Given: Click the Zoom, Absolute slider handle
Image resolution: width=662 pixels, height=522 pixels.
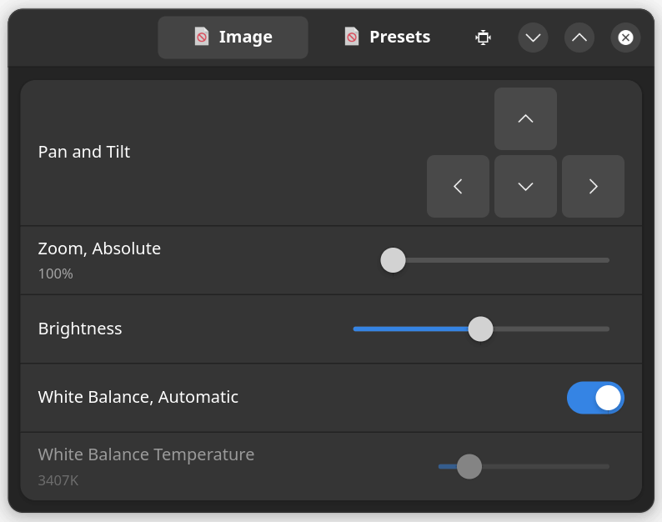Looking at the screenshot, I should [393, 260].
